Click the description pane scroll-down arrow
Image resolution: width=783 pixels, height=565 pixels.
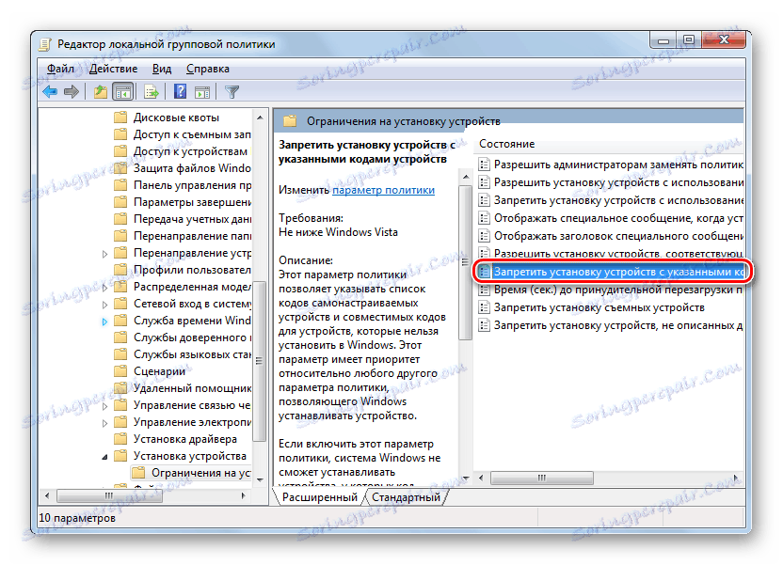pos(466,479)
